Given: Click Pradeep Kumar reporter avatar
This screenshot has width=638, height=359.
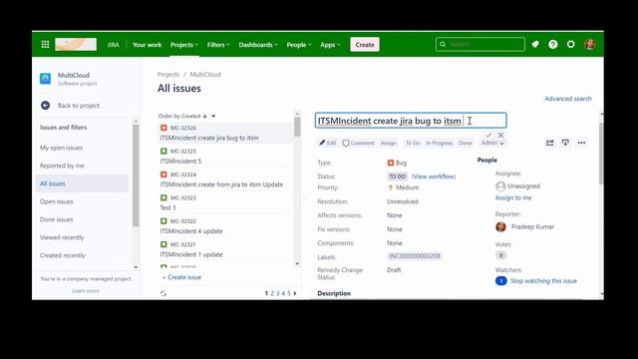Looking at the screenshot, I should coord(500,226).
